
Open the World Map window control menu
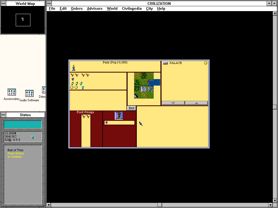point(3,4)
